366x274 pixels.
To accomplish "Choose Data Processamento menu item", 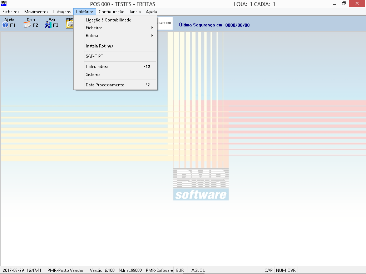I will [105, 85].
